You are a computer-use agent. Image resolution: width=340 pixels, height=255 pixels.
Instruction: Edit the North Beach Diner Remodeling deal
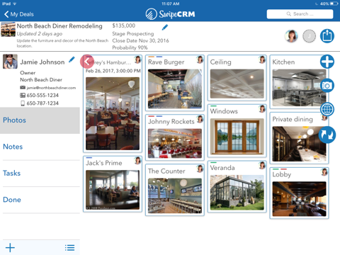click(x=165, y=27)
